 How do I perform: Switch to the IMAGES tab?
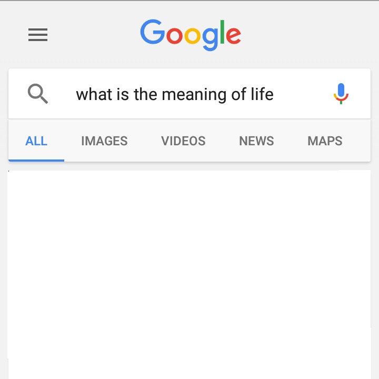(x=104, y=141)
